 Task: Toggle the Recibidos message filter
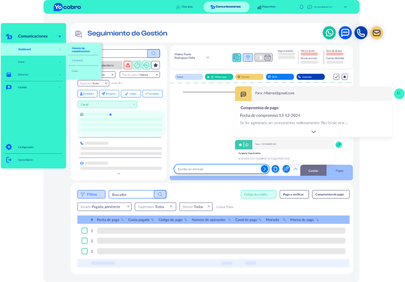tap(87, 93)
